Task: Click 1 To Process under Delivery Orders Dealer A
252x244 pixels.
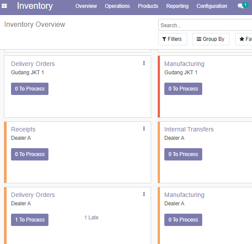Action: [30, 220]
